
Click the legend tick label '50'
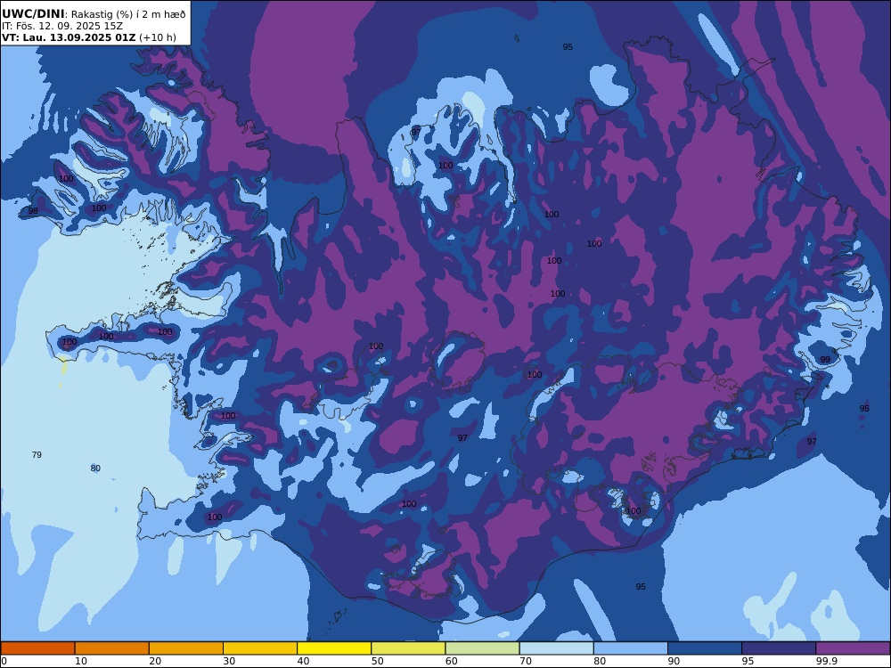point(377,661)
